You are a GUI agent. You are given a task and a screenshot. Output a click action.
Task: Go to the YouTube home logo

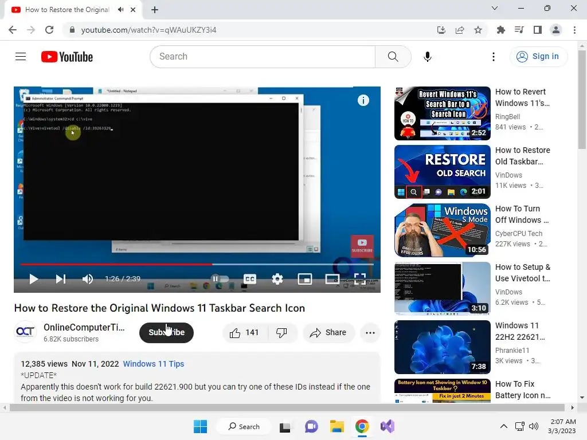click(67, 57)
